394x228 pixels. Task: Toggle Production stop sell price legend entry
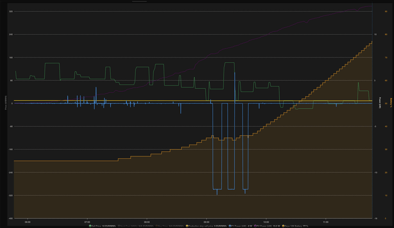click(x=206, y=226)
